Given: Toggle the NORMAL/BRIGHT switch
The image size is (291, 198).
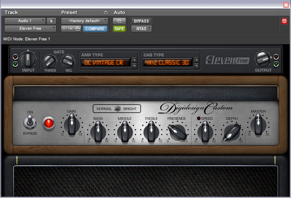Looking at the screenshot, I should pyautogui.click(x=117, y=108).
